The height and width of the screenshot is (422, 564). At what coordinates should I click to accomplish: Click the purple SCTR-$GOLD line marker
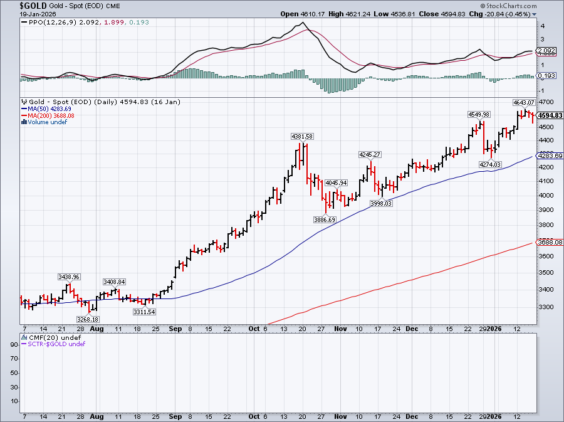[24, 344]
